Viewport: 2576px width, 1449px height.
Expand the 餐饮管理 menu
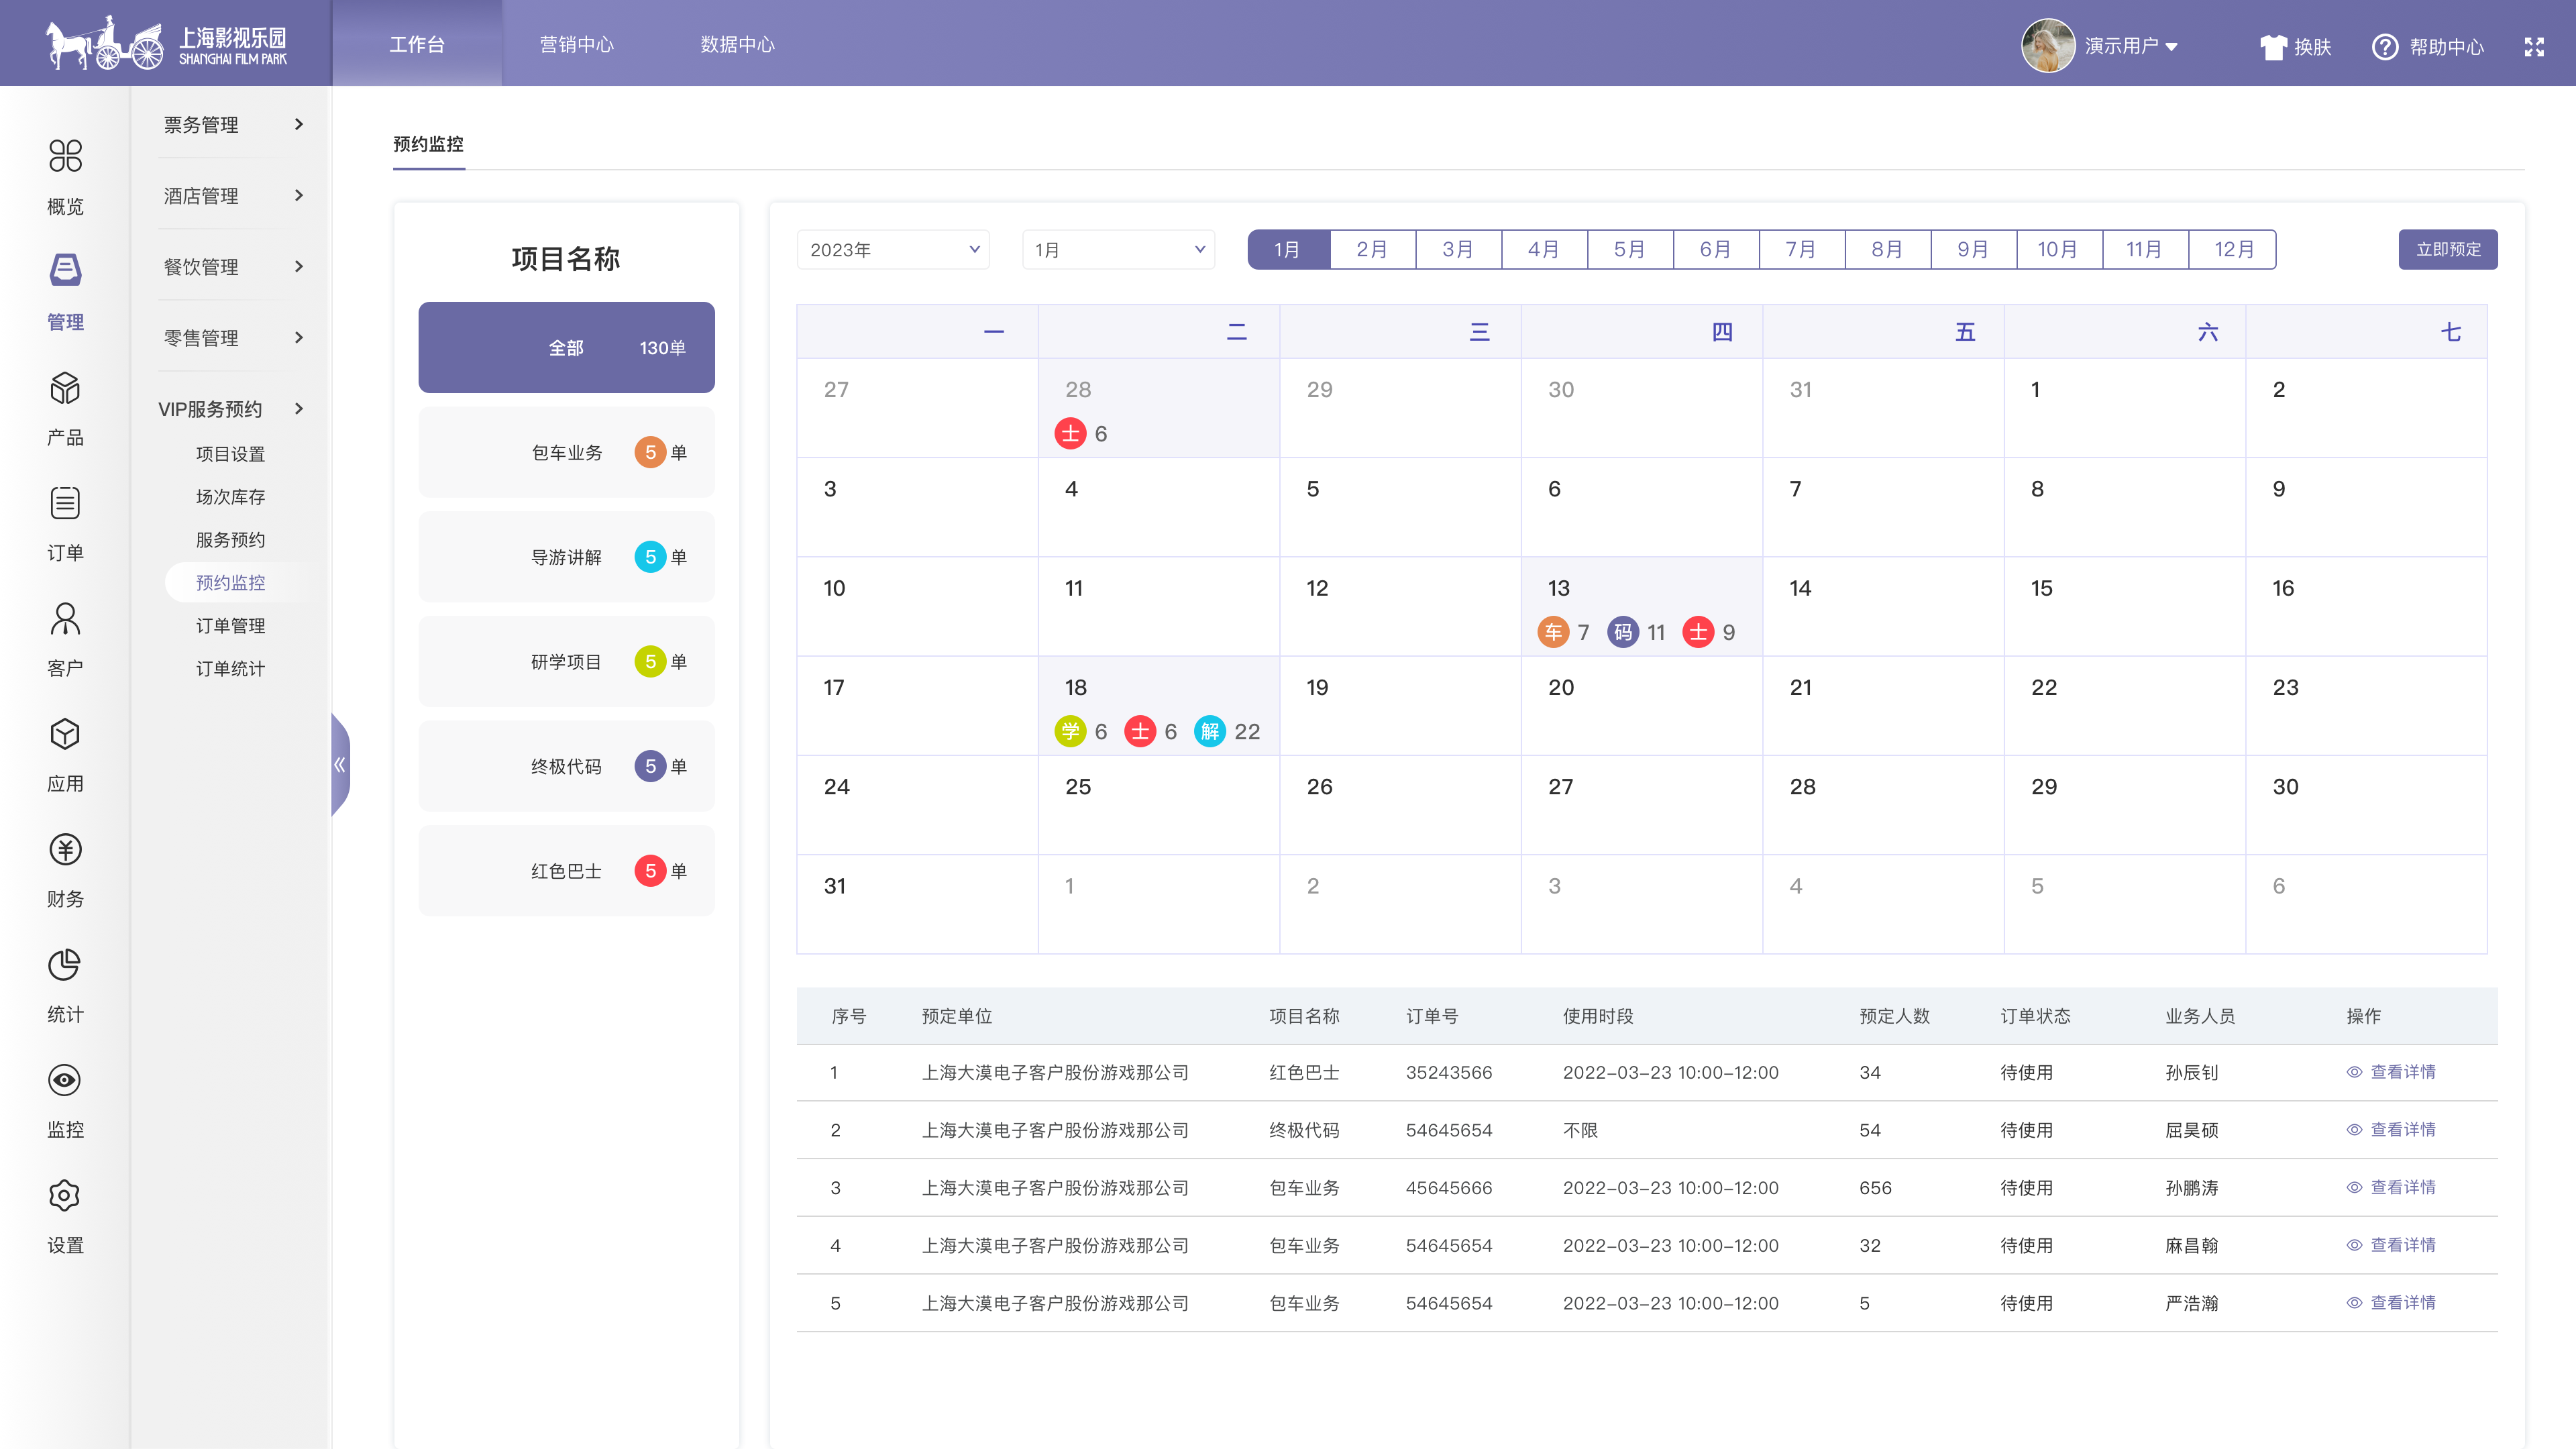click(x=231, y=266)
